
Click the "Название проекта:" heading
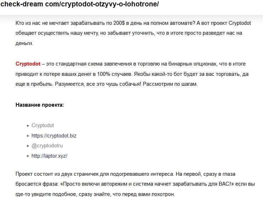click(40, 105)
